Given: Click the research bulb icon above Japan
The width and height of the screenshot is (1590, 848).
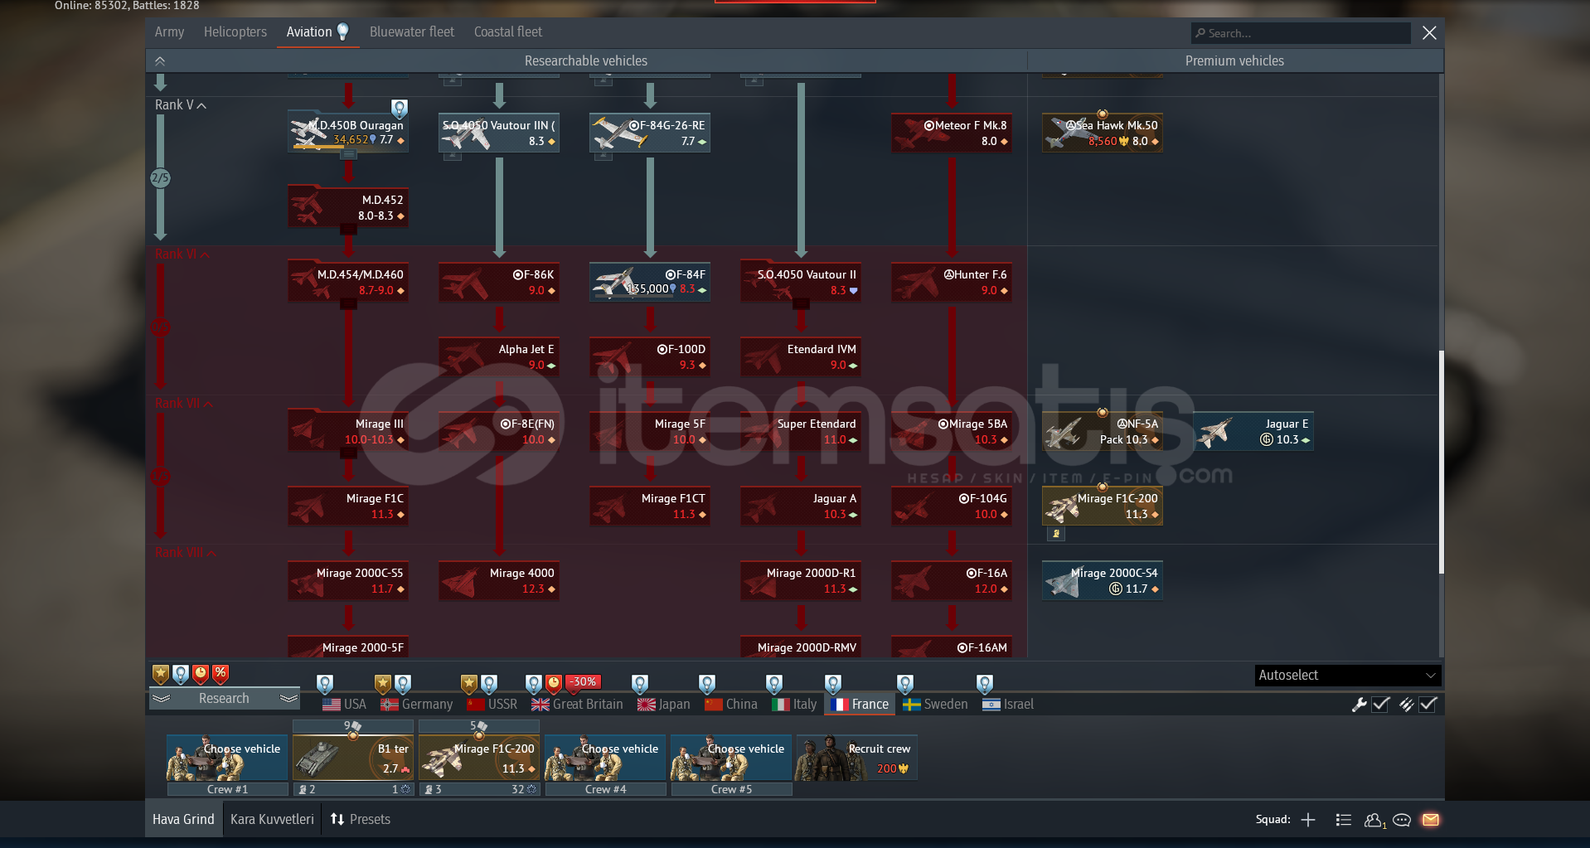Looking at the screenshot, I should pyautogui.click(x=640, y=684).
